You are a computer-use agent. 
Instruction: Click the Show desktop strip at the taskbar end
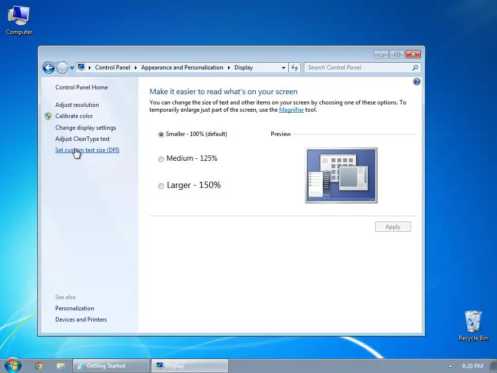tap(494, 366)
